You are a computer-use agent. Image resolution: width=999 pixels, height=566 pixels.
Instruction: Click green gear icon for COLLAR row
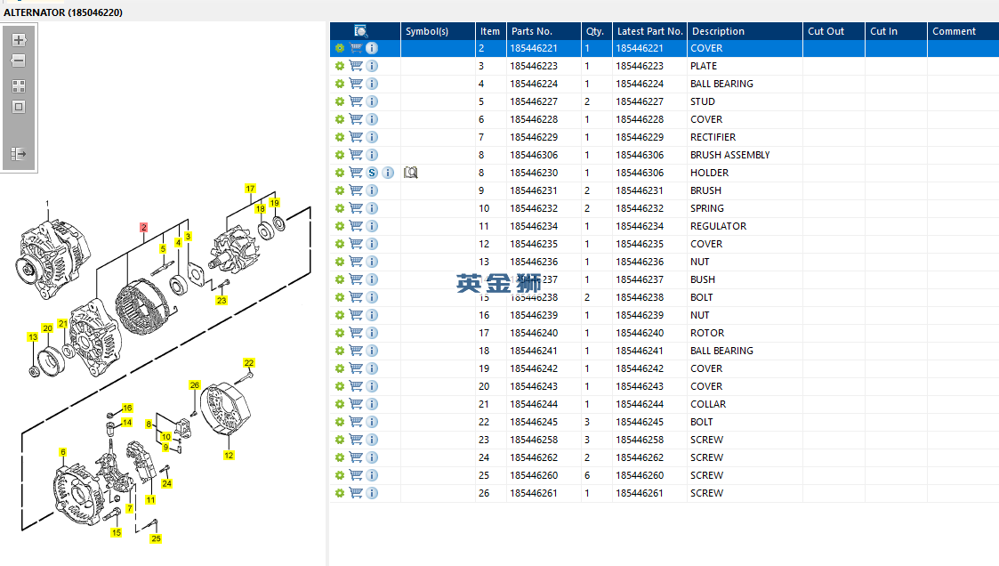340,404
